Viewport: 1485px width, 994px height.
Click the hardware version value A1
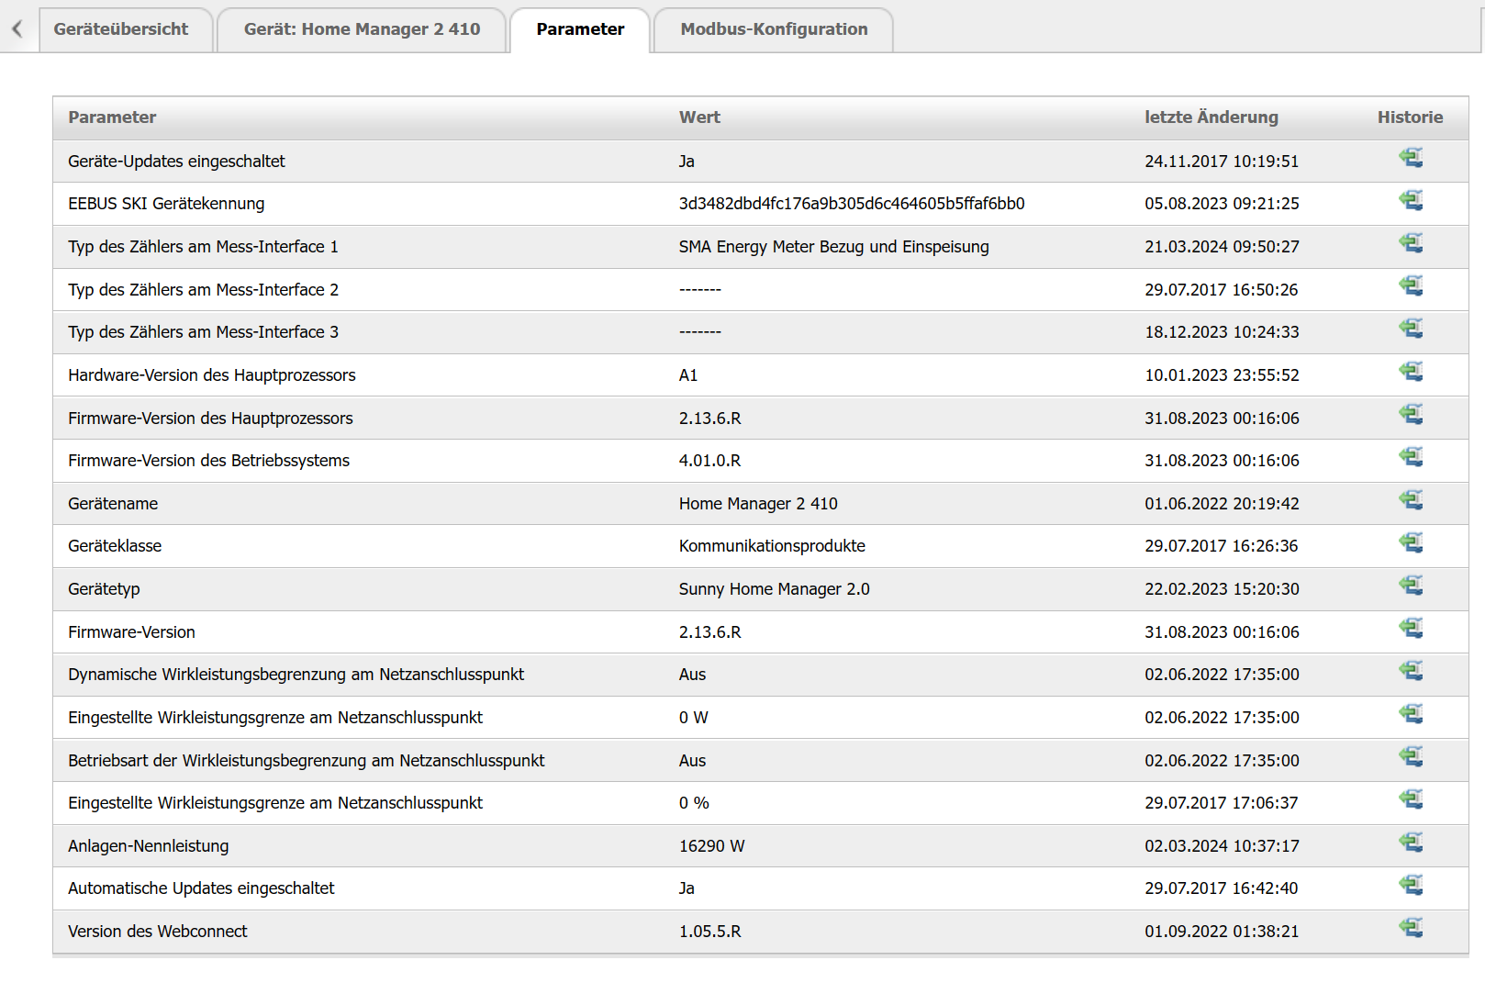tap(688, 375)
